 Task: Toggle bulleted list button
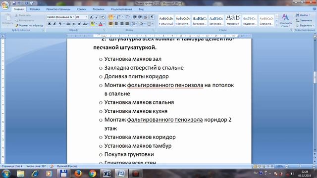coord(110,17)
